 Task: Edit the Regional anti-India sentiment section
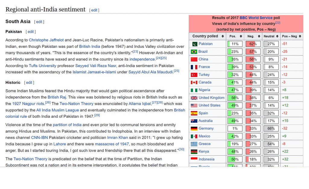[x=94, y=10]
